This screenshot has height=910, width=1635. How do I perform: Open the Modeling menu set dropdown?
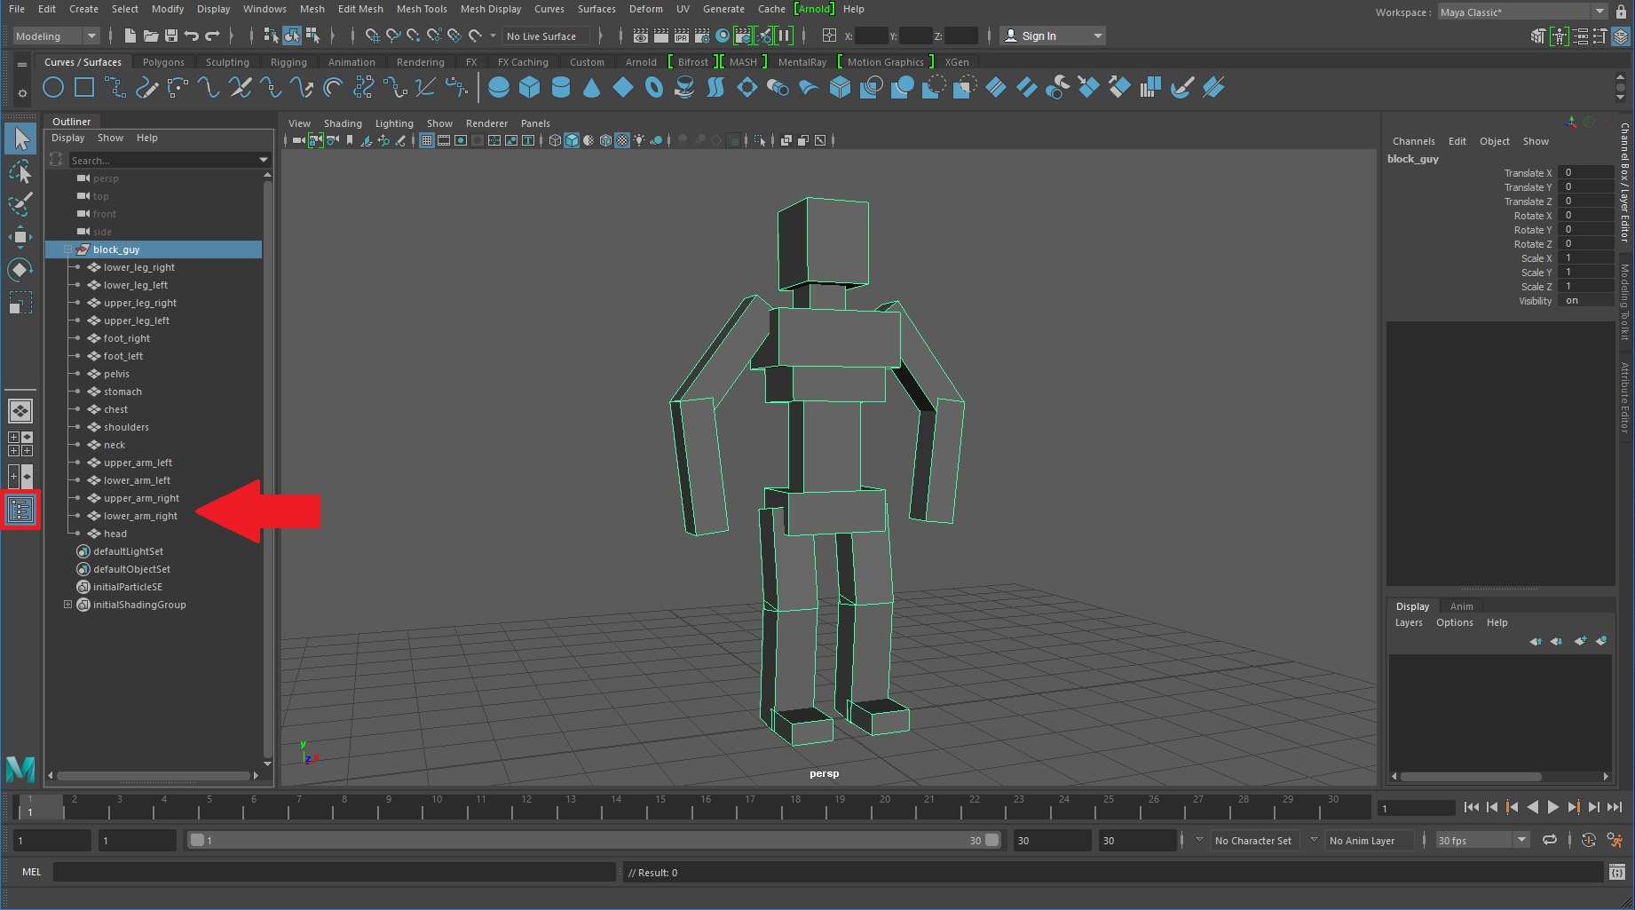[x=56, y=36]
